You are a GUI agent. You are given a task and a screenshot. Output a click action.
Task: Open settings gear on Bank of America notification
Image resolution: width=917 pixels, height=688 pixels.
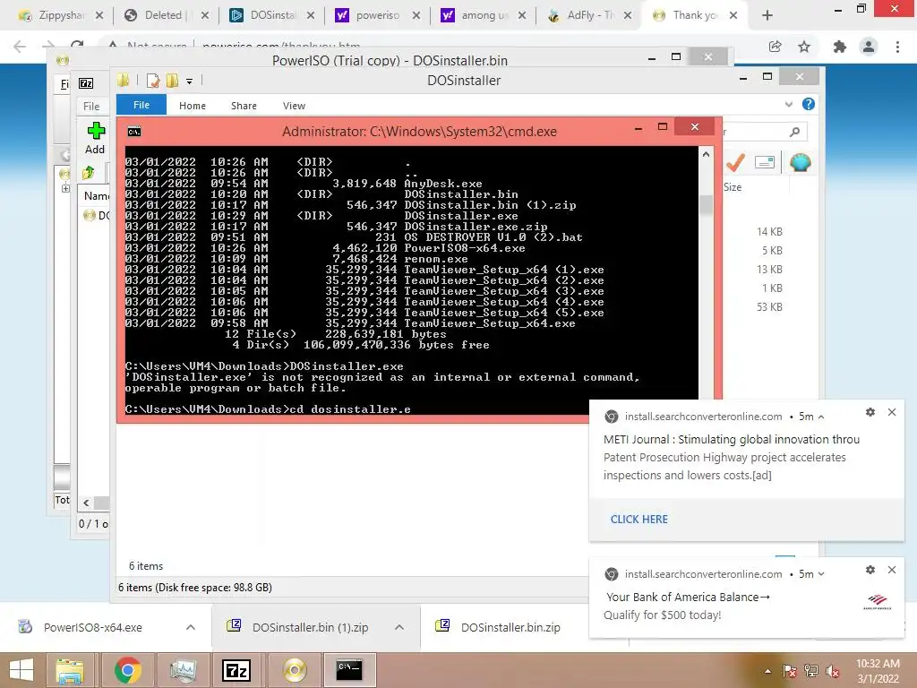pos(870,569)
